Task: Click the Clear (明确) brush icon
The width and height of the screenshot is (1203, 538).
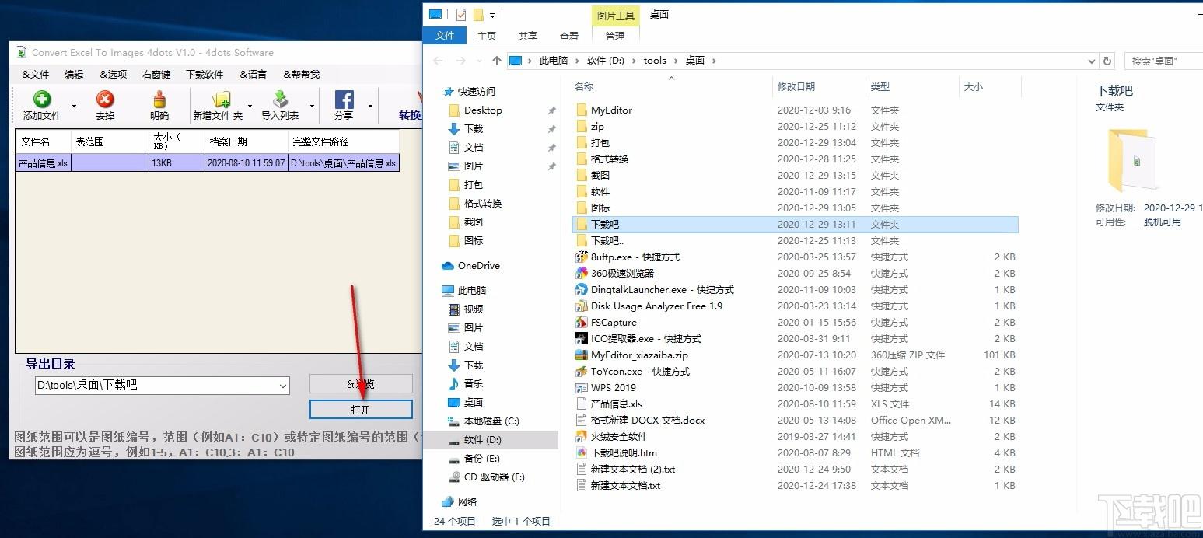Action: click(x=159, y=100)
